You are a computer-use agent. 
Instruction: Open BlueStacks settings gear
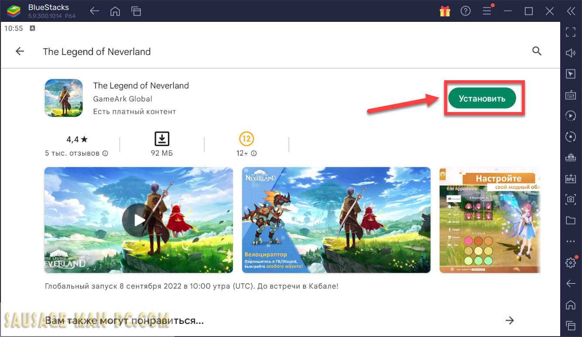571,262
